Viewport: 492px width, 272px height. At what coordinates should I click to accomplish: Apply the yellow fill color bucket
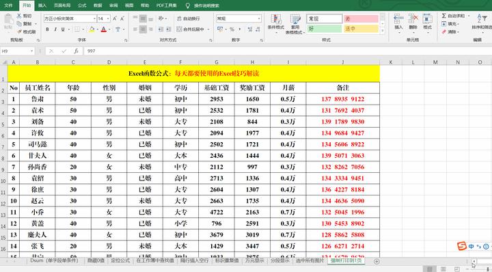coord(92,29)
